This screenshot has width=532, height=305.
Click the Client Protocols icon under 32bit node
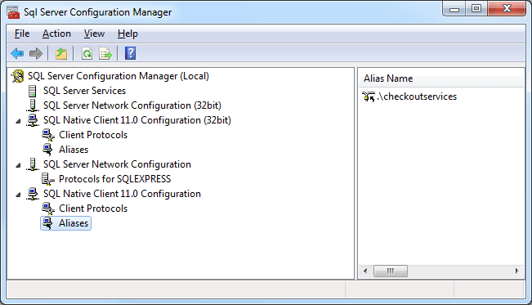[48, 135]
